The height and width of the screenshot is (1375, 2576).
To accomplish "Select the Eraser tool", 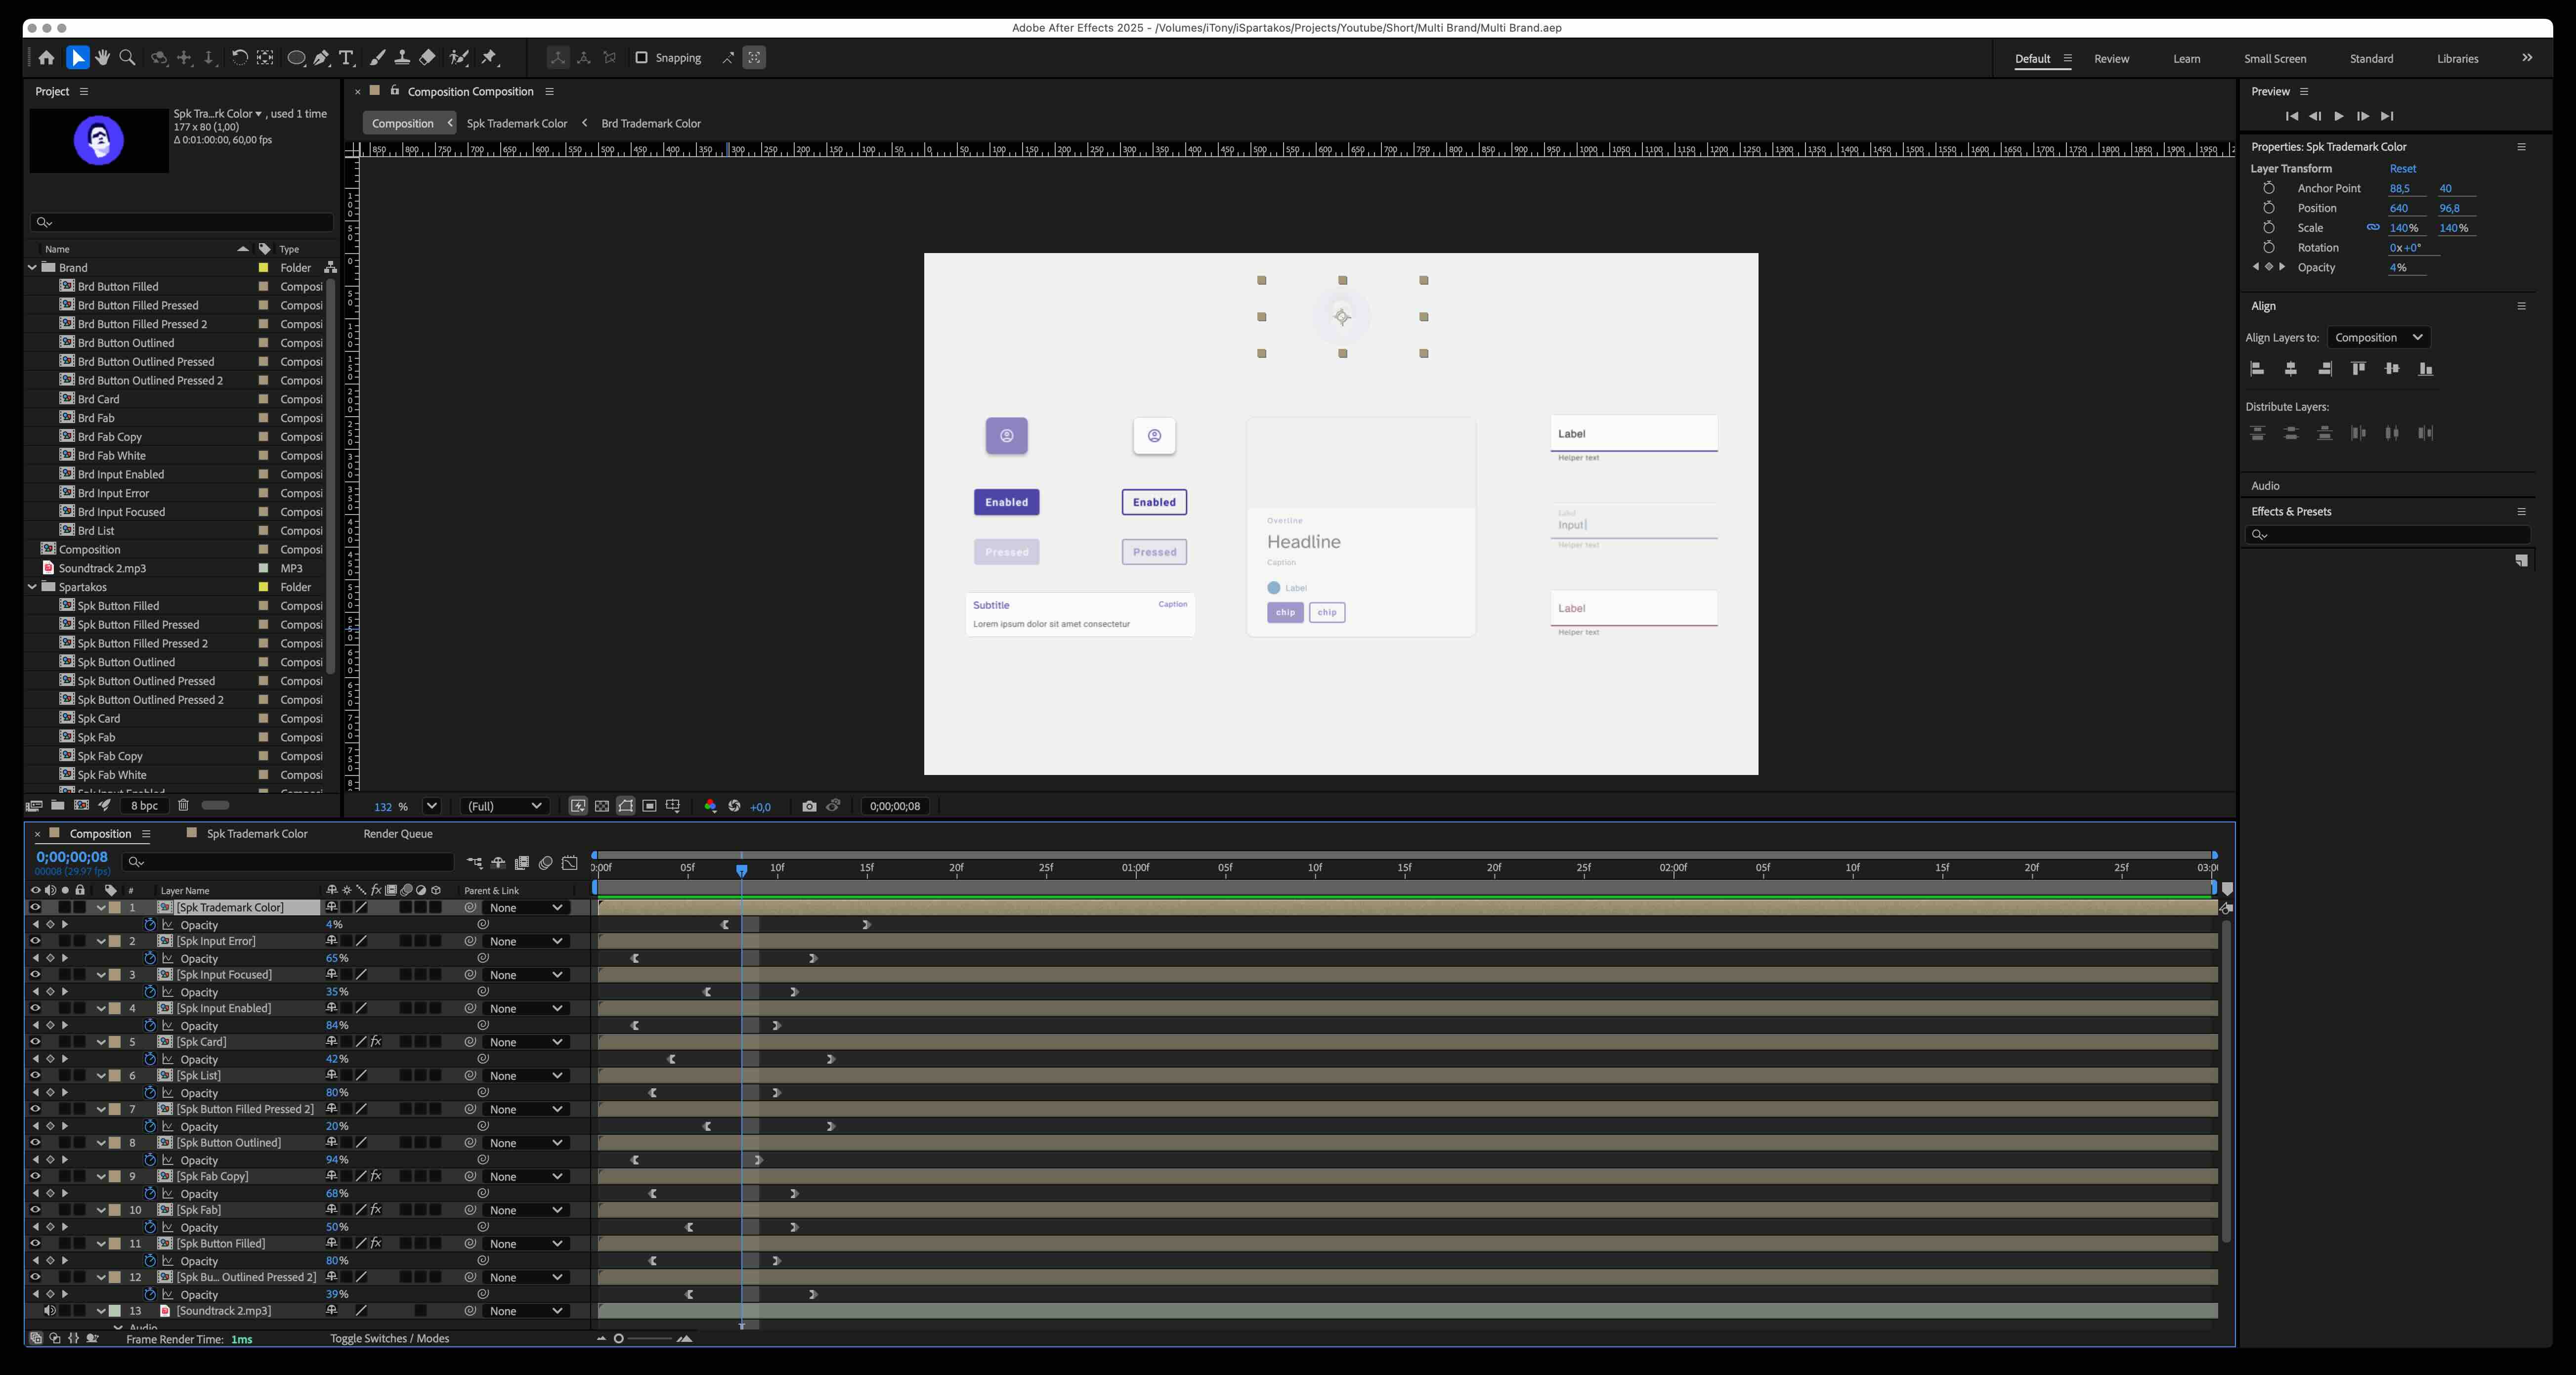I will [x=427, y=58].
